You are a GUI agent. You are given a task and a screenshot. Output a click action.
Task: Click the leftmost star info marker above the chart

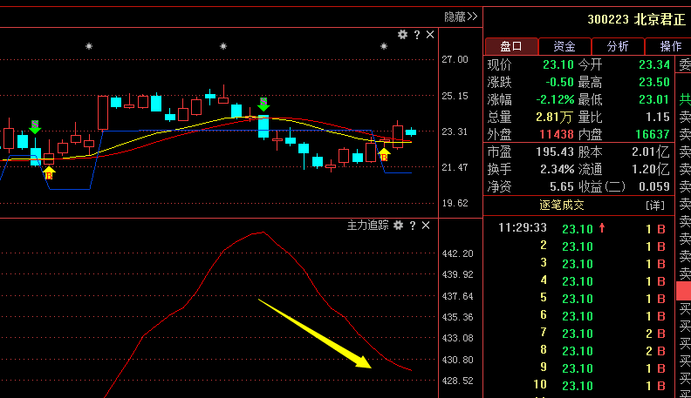(x=88, y=46)
